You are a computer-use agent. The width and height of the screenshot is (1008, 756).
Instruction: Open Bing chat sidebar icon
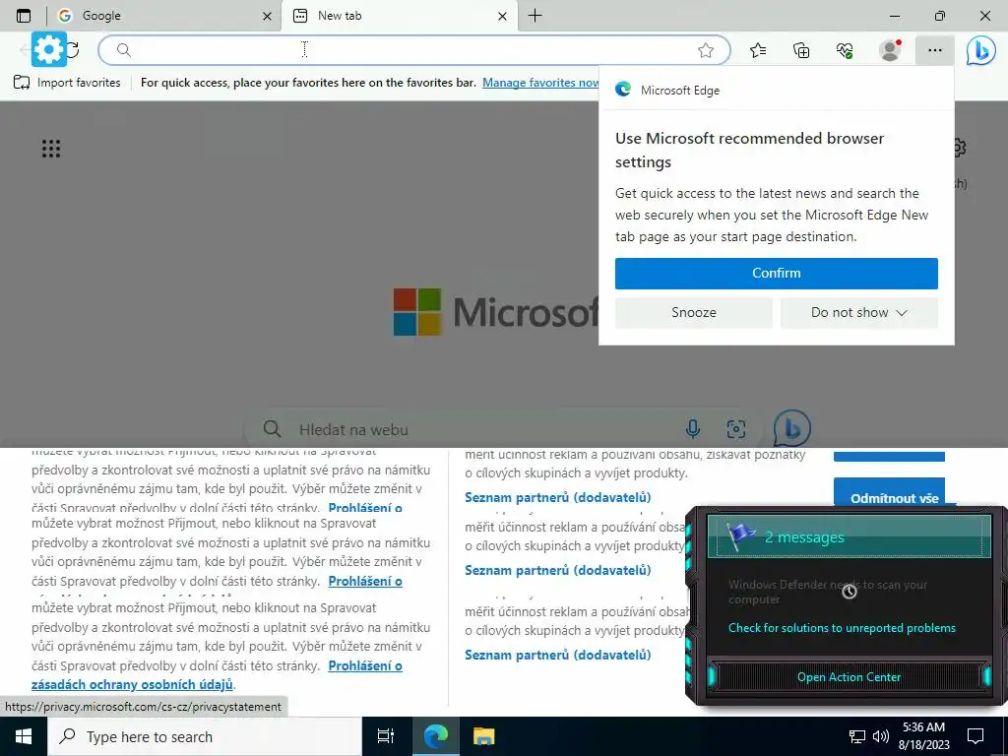(x=981, y=50)
